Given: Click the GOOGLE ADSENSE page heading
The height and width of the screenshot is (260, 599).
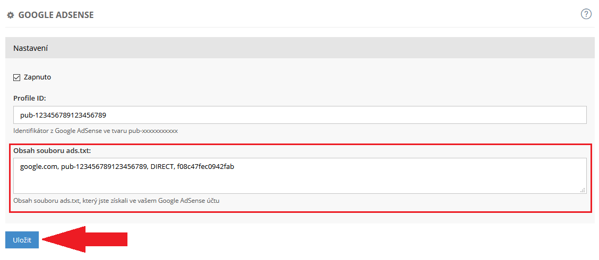Looking at the screenshot, I should click(56, 15).
